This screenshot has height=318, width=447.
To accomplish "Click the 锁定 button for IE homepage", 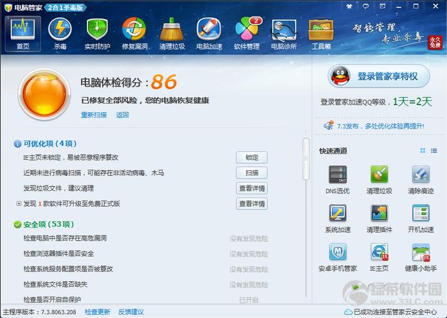I will 252,157.
